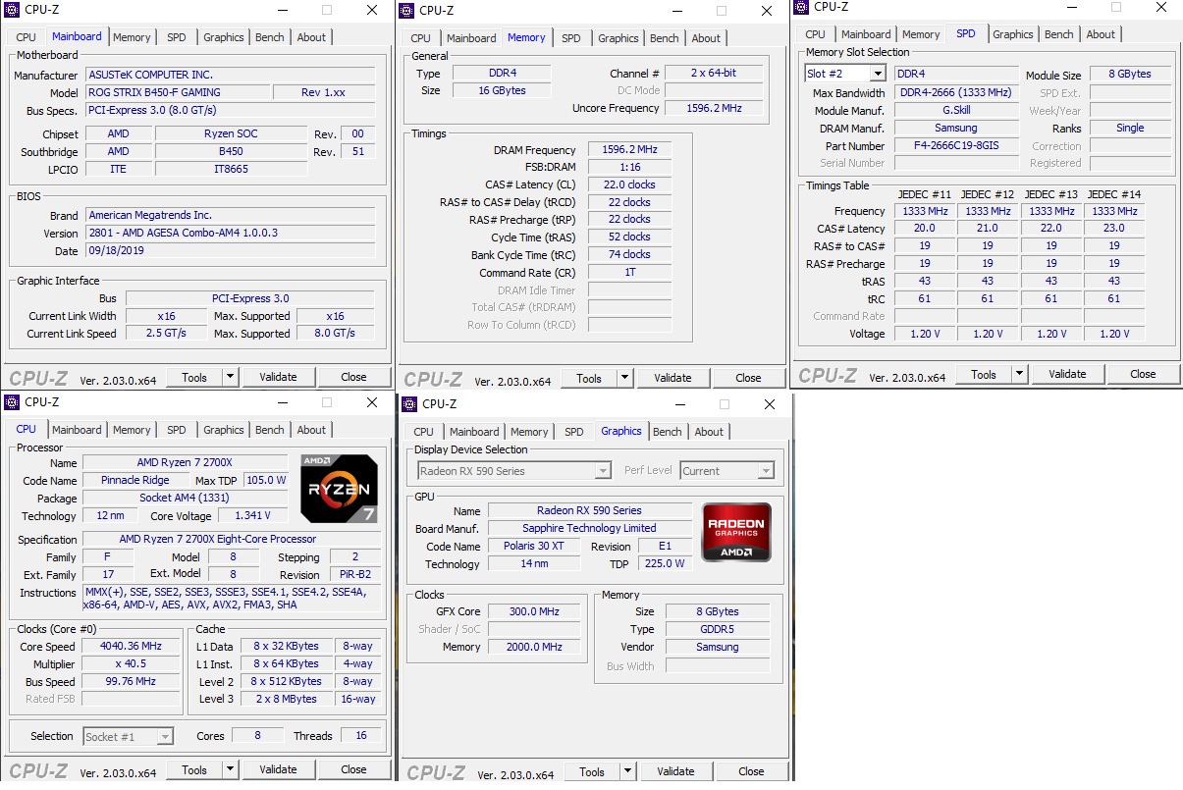Click the CPU-Z app icon in the Graphics window title bar
The image size is (1183, 790).
pyautogui.click(x=408, y=404)
